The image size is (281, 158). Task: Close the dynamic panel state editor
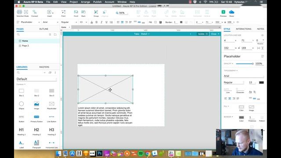point(215,34)
